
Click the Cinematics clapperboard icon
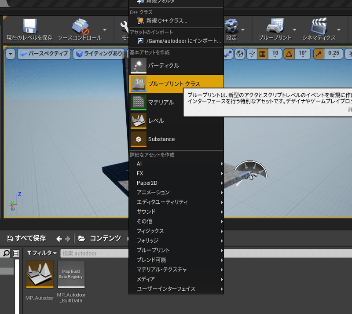point(319,26)
